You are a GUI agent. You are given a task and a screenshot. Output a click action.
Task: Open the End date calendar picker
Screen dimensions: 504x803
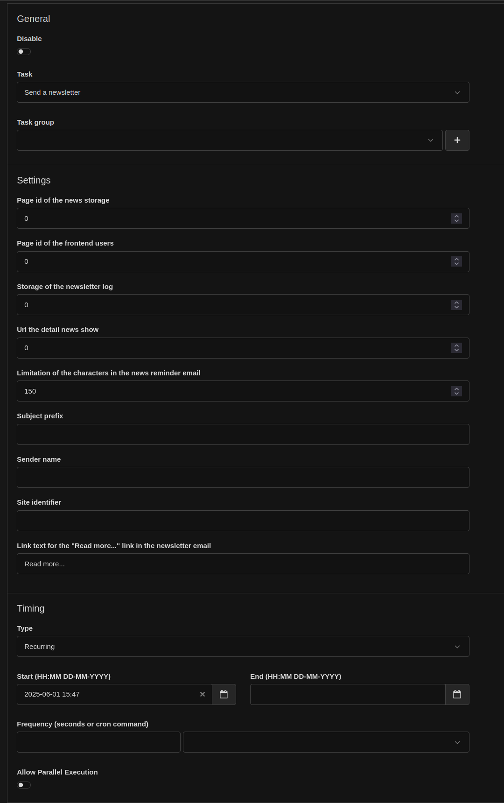457,694
